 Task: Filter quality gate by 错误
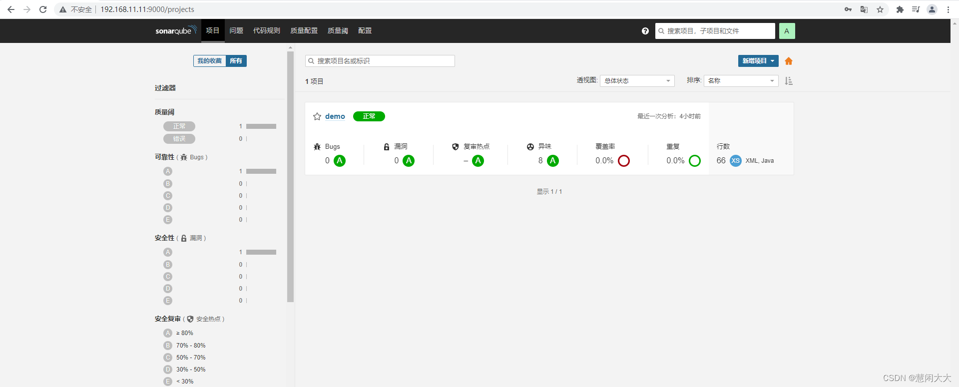pos(179,139)
